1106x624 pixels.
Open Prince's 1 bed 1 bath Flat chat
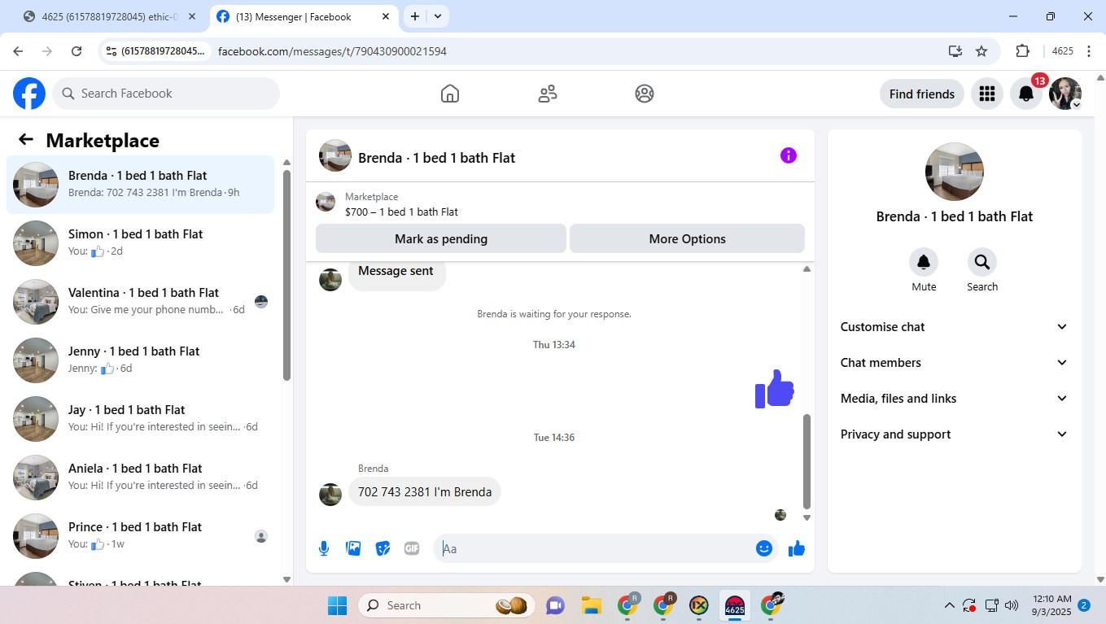coord(140,536)
